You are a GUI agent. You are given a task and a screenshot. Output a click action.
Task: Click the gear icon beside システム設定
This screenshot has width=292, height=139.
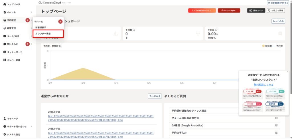pos(5,134)
